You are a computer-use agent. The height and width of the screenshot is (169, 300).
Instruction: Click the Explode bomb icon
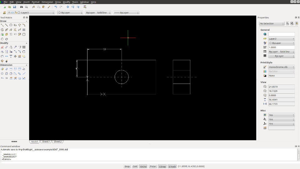tap(7, 61)
